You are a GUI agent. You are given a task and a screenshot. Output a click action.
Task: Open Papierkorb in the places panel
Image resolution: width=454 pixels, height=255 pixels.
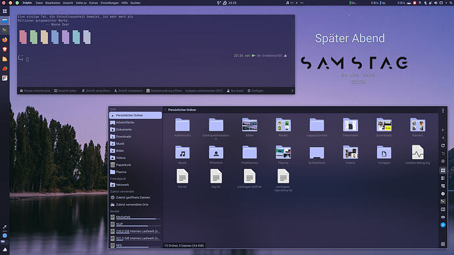click(136, 165)
